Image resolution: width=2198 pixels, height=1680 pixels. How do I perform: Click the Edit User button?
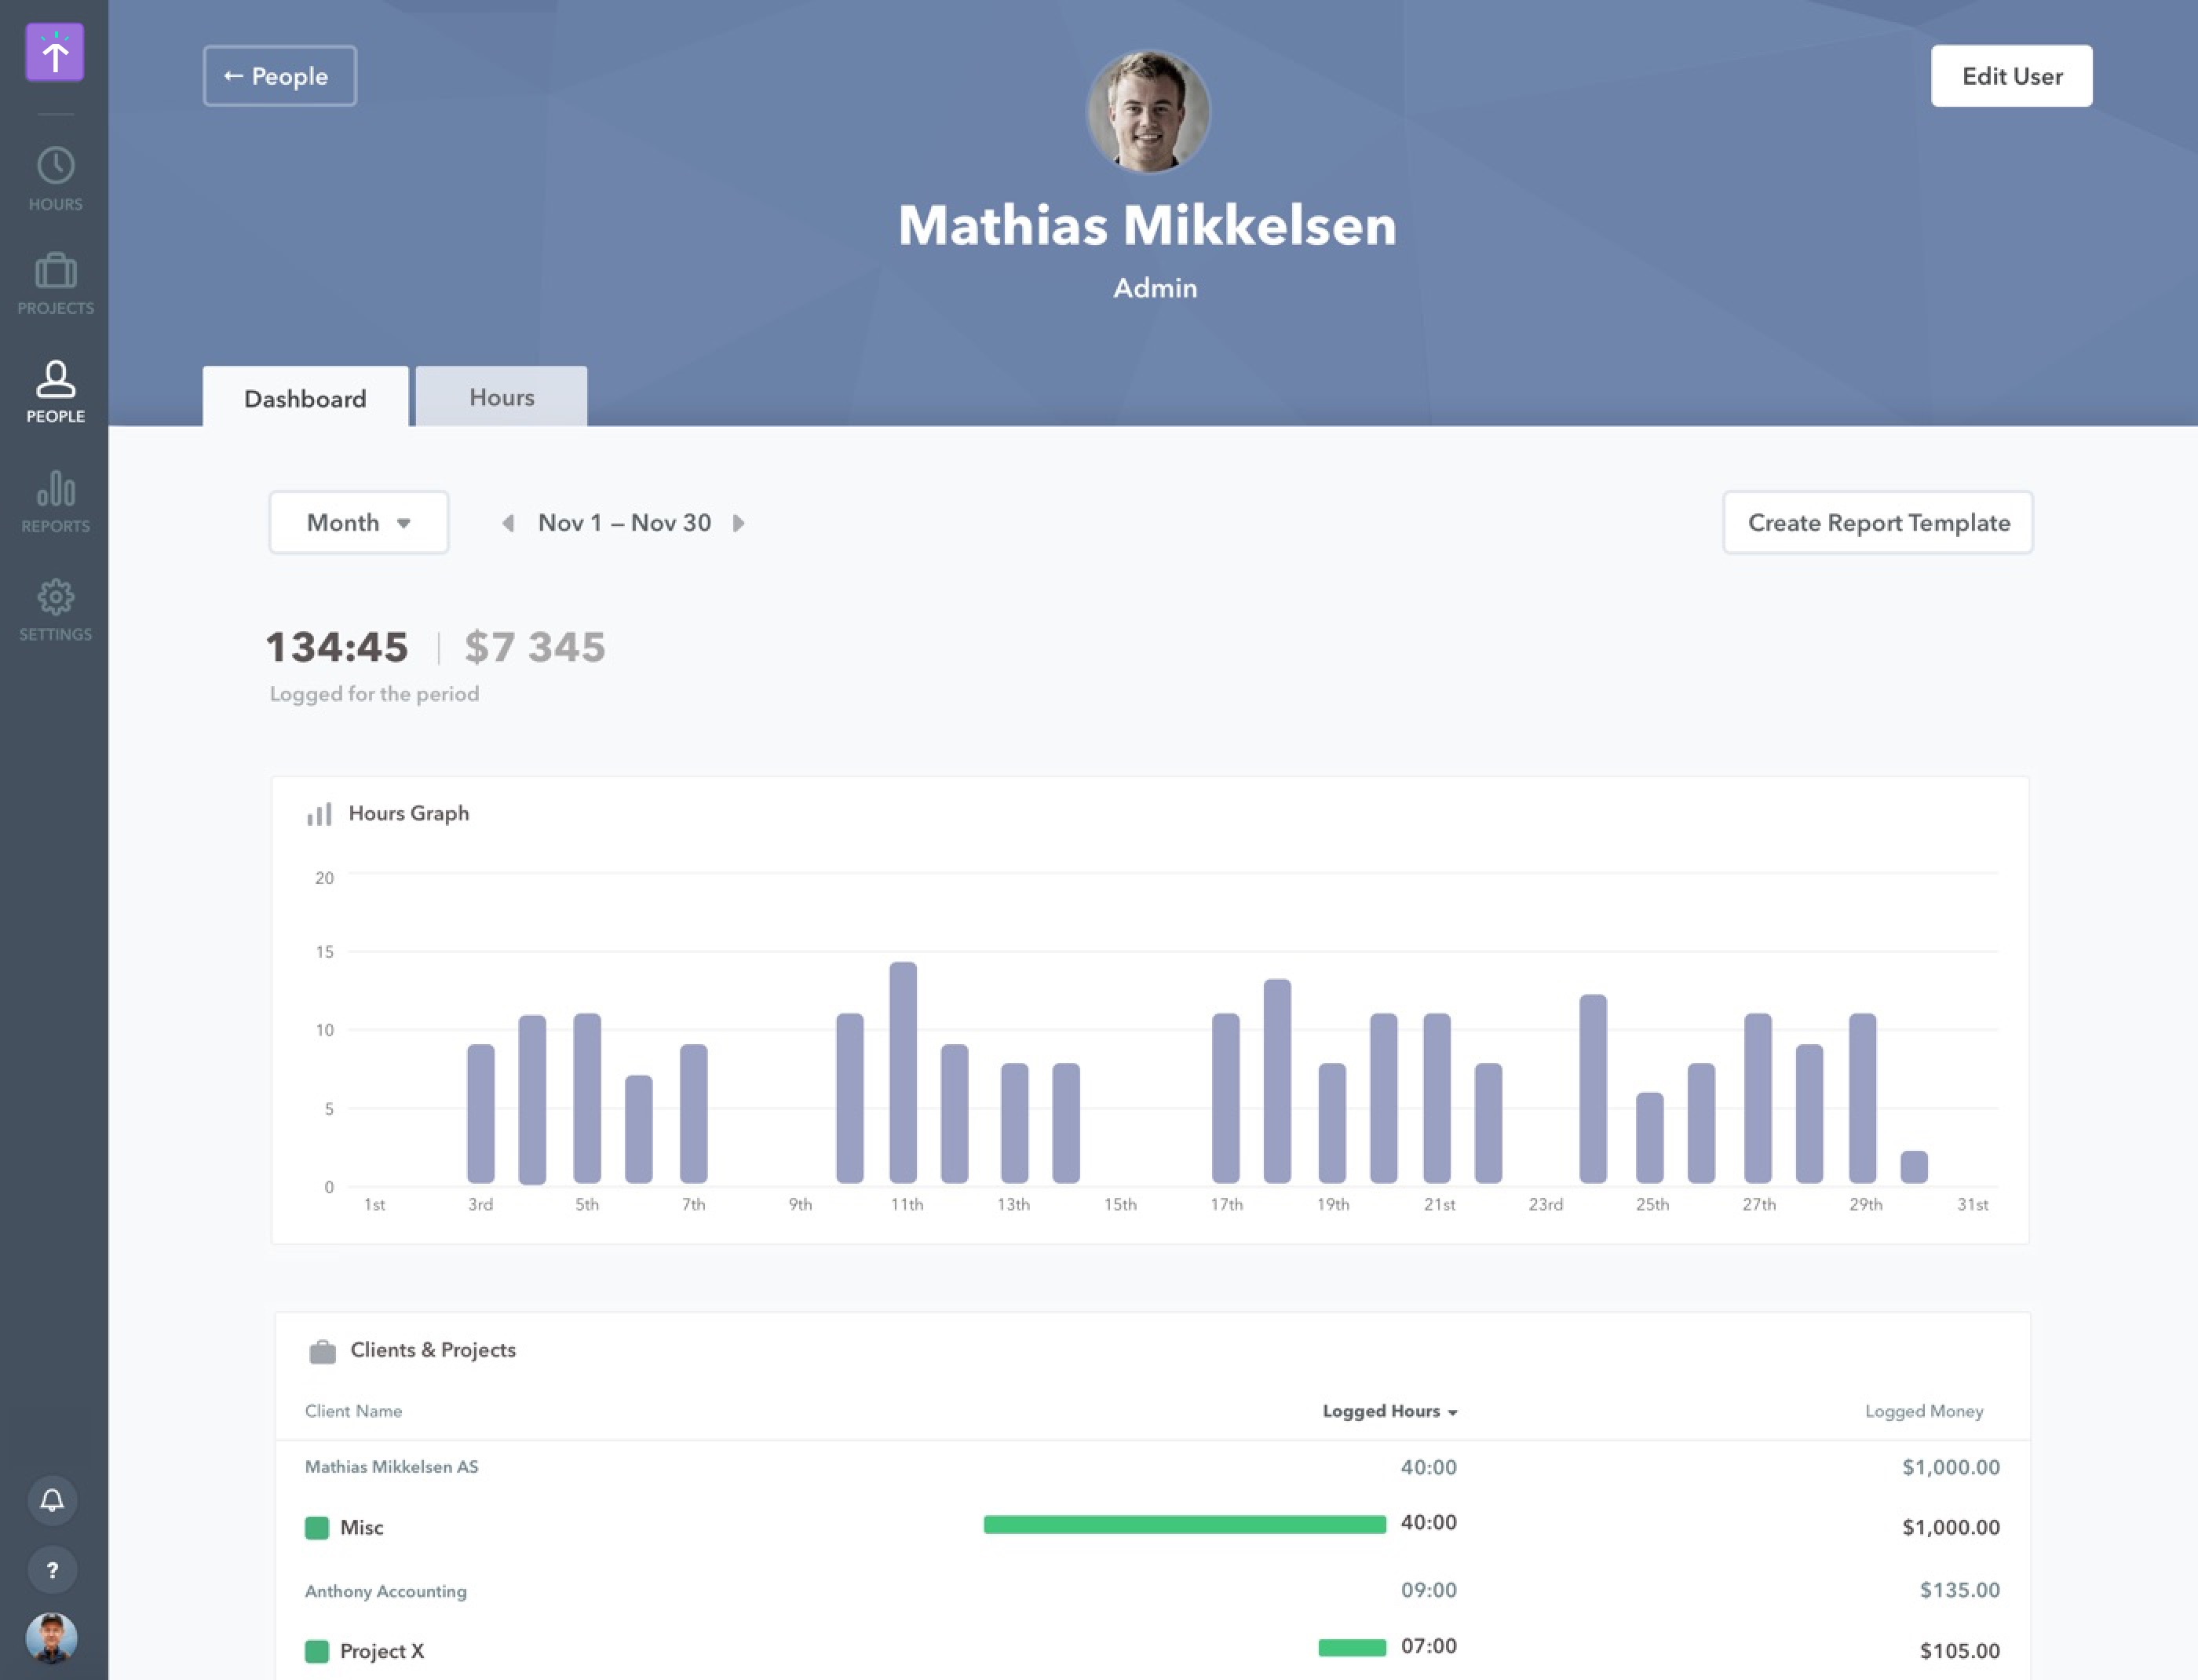click(x=2011, y=75)
